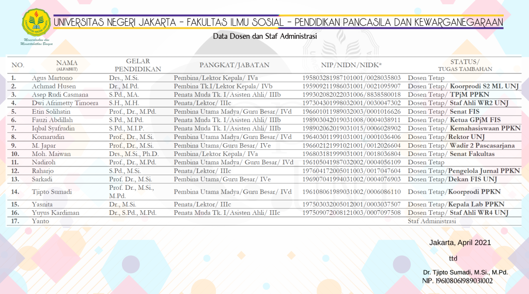Image resolution: width=529 pixels, height=294 pixels.
Task: Select the name Dwi Afrimetty Timoera
Action: 65,103
